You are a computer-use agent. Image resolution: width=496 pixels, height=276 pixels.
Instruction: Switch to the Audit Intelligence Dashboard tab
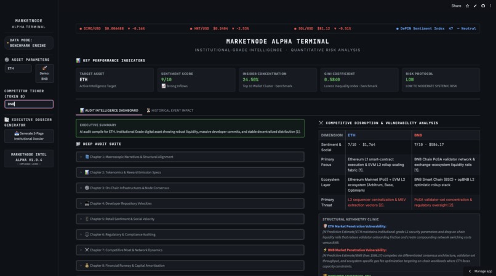[x=109, y=110]
